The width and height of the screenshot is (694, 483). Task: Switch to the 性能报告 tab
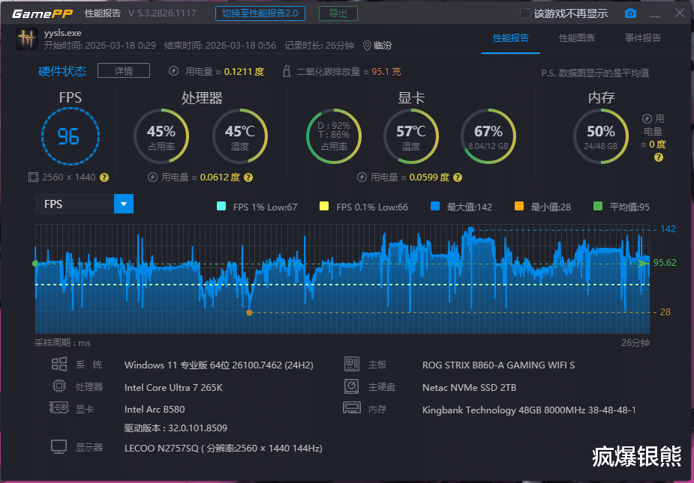511,38
